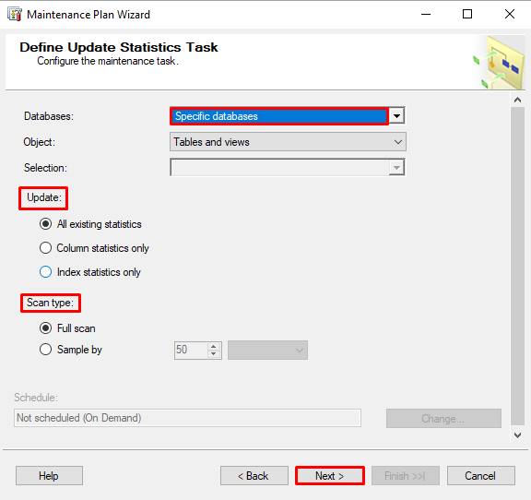This screenshot has height=500, width=531.
Task: Decrease the sample value with down spinner
Action: 213,353
